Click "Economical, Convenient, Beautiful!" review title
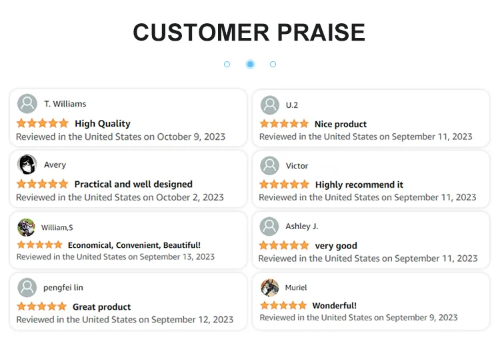This screenshot has height=345, width=500. 134,245
